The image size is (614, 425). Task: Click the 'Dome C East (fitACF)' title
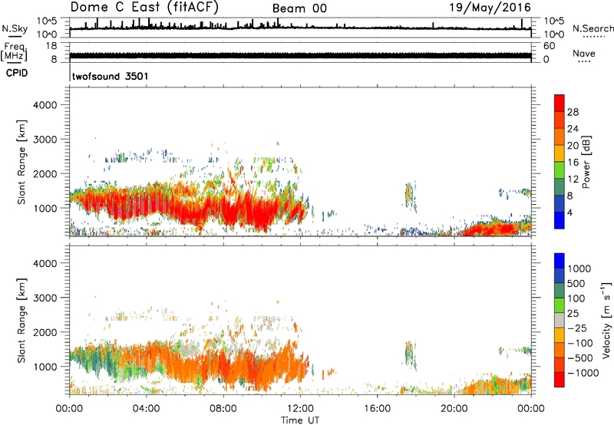coord(144,7)
